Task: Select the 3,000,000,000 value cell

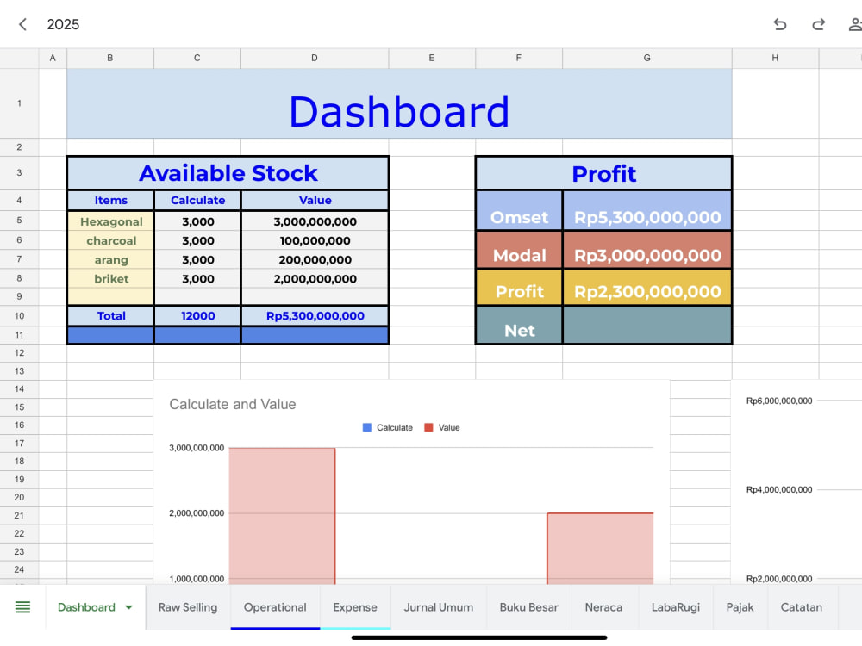Action: click(x=315, y=221)
